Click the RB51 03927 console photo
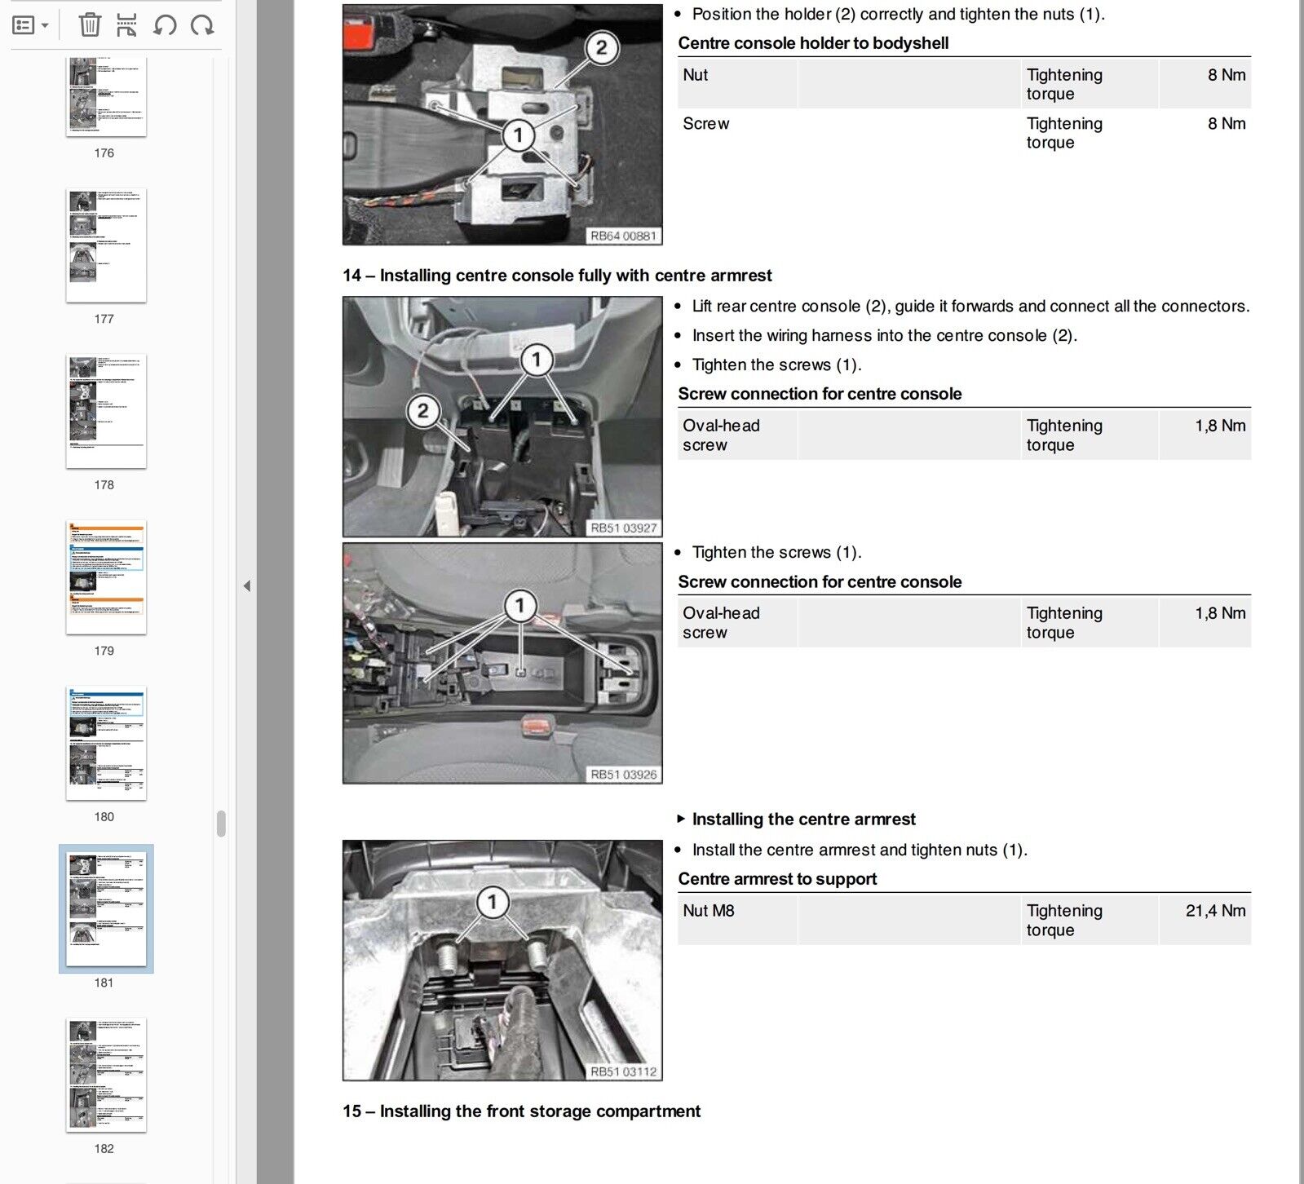The image size is (1304, 1184). [x=502, y=416]
